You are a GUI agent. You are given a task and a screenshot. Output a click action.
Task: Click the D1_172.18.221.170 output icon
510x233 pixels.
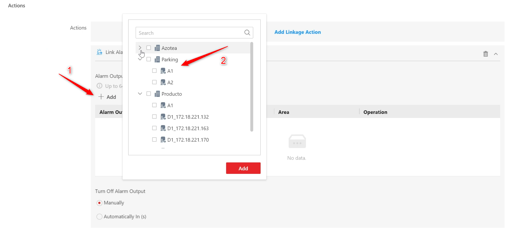163,140
